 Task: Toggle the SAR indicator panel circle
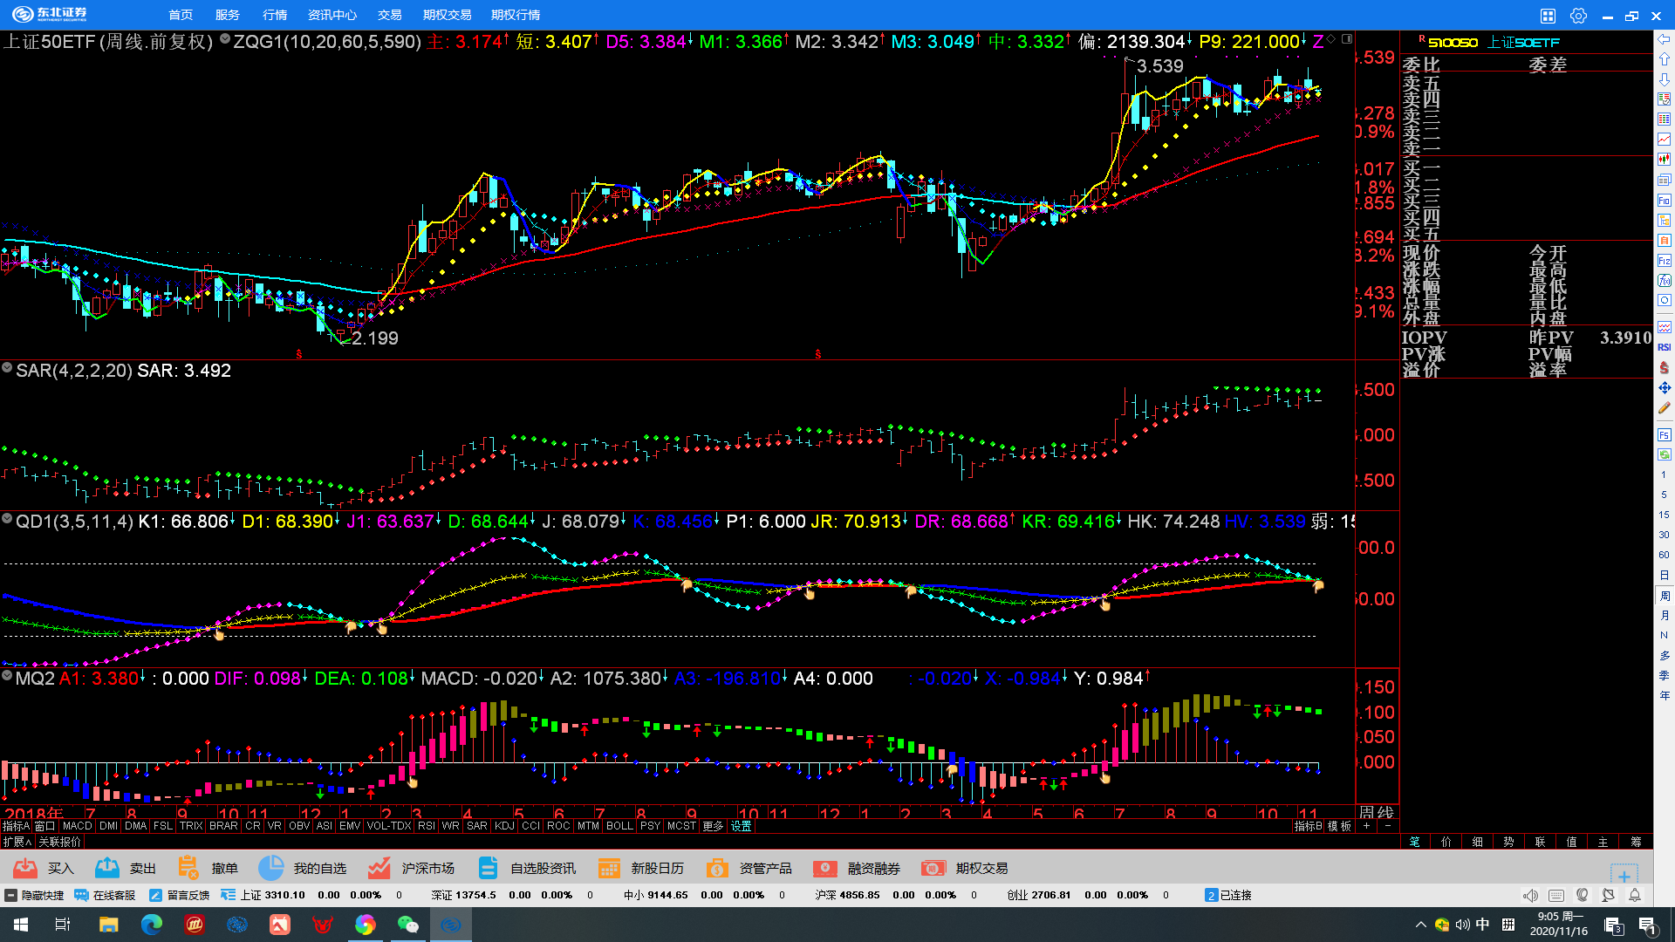point(7,369)
